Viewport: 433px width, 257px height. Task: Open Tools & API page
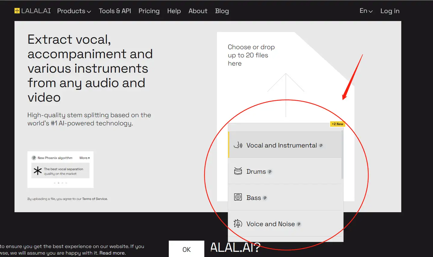click(115, 11)
